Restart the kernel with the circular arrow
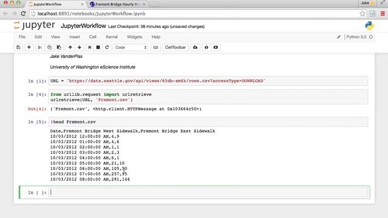This screenshot has width=388, height=218. click(x=107, y=47)
